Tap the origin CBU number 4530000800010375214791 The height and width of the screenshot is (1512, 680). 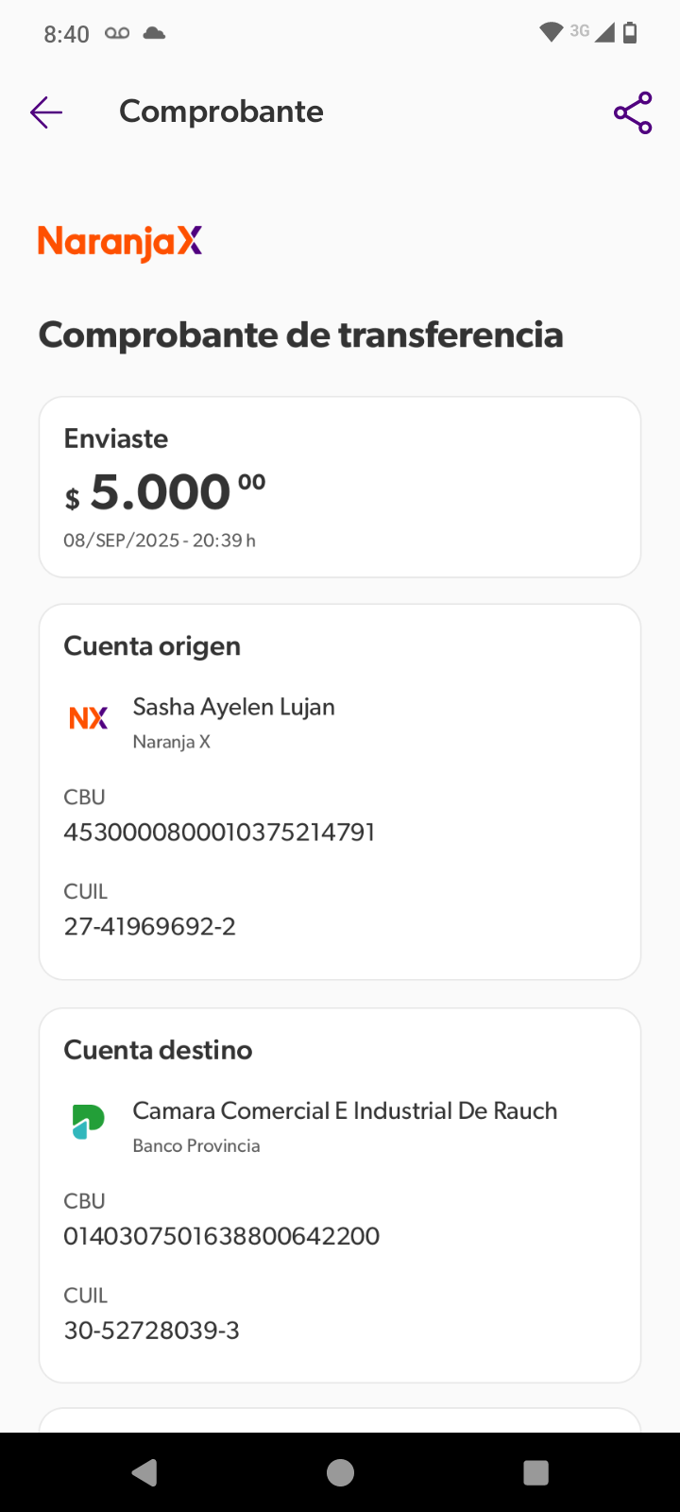click(x=219, y=833)
